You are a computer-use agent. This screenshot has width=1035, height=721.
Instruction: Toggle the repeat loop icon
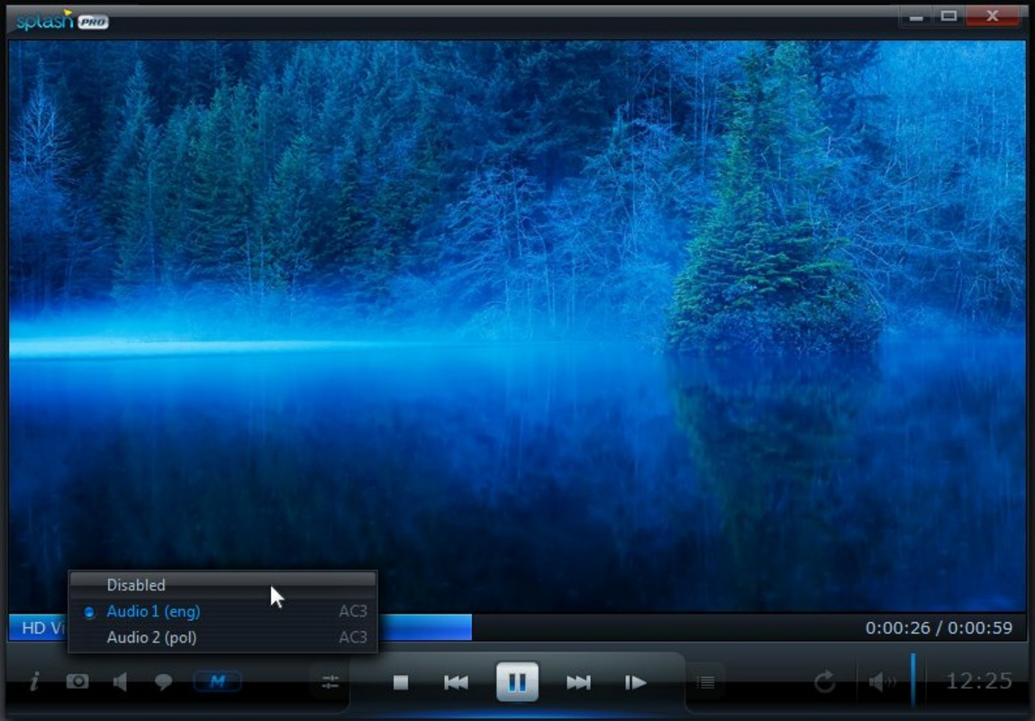(824, 680)
